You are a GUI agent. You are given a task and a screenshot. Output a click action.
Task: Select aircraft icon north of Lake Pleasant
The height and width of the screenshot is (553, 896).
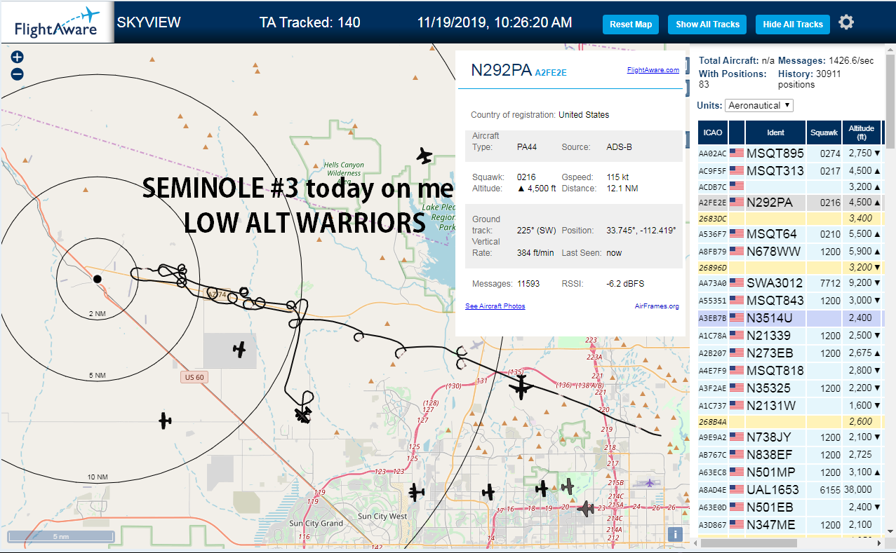pos(423,155)
